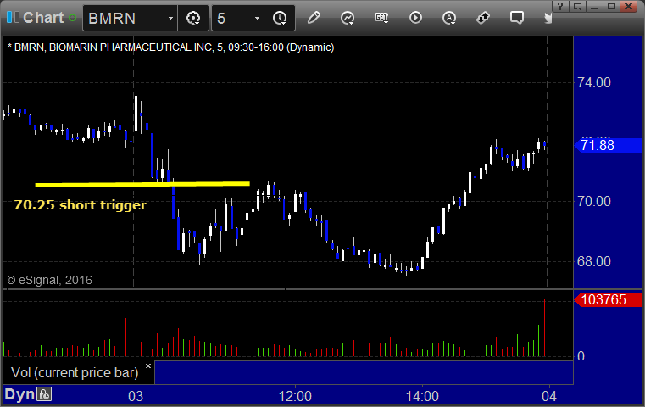Click the green symbol link circle
645x407 pixels.
(73, 18)
